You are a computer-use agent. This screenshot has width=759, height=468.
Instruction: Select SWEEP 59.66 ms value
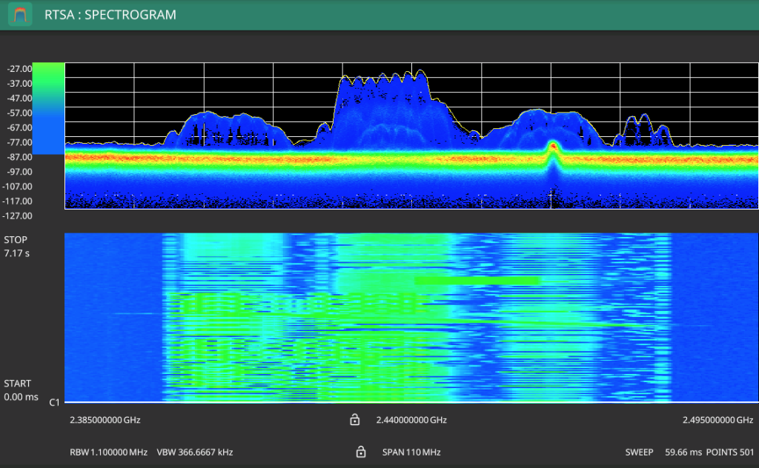[663, 452]
